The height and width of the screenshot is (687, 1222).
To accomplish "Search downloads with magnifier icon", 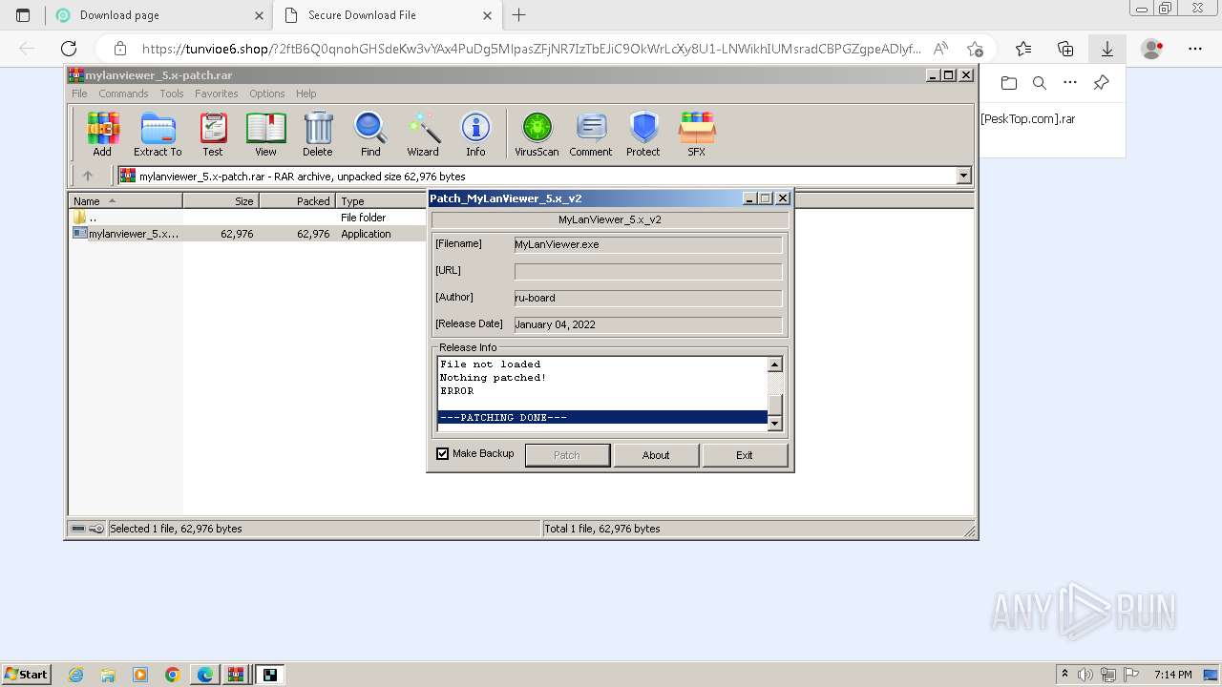I will 1040,83.
